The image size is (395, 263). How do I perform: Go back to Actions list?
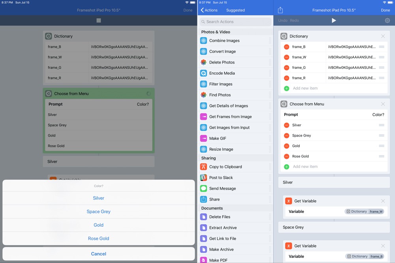point(209,10)
